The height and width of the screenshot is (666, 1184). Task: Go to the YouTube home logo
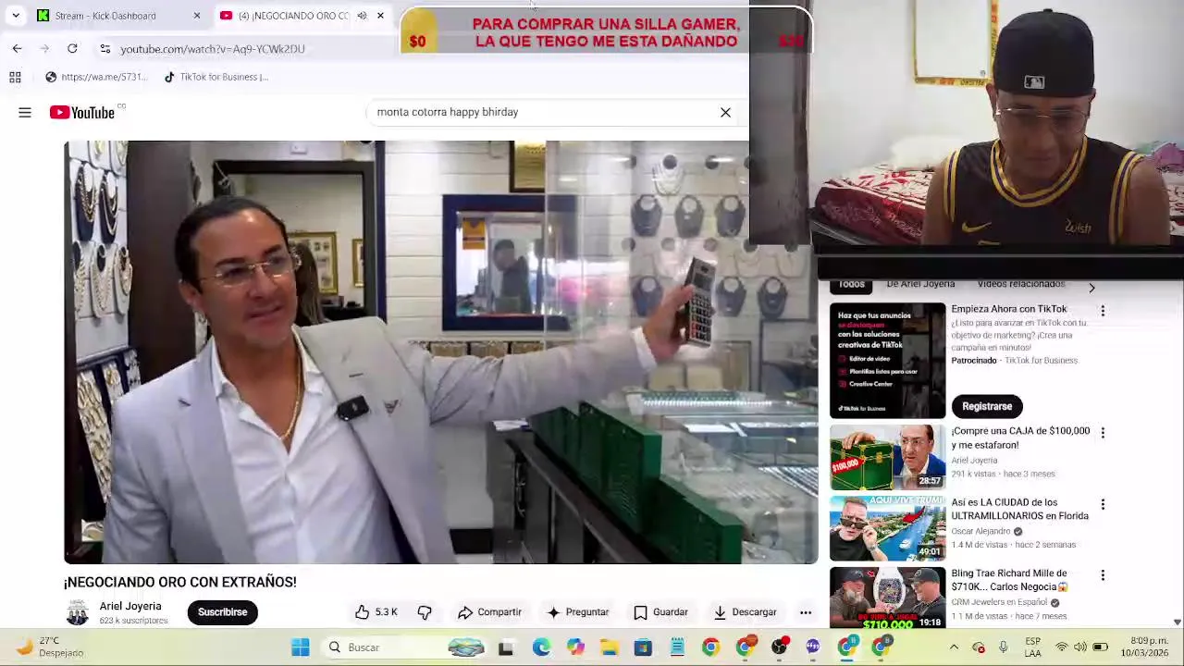tap(82, 112)
